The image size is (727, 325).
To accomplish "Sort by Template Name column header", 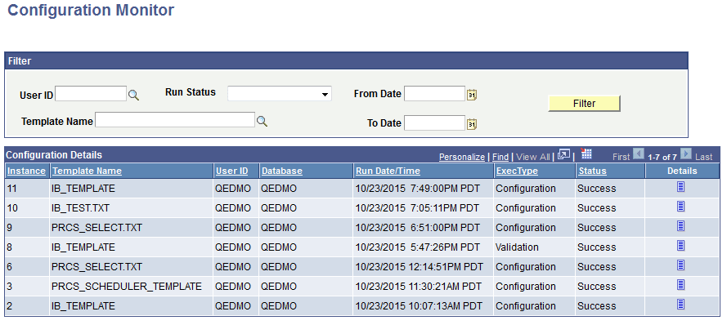I will click(87, 171).
